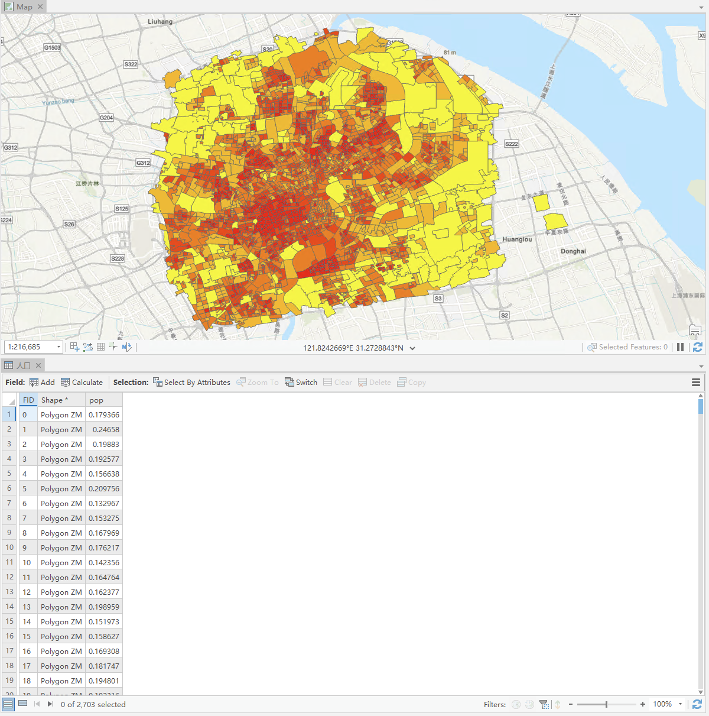Refresh the attribute table

pyautogui.click(x=697, y=704)
